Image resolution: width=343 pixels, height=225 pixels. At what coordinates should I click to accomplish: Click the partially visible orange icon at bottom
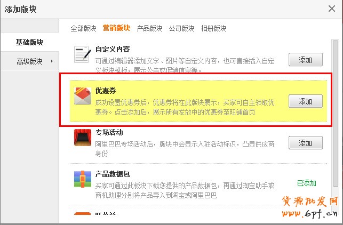click(83, 213)
